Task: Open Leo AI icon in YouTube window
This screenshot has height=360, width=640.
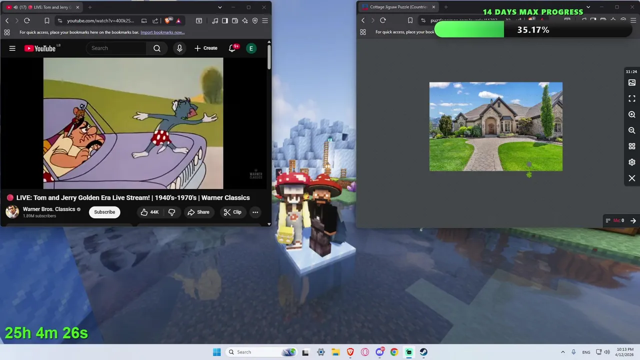Action: tap(245, 20)
